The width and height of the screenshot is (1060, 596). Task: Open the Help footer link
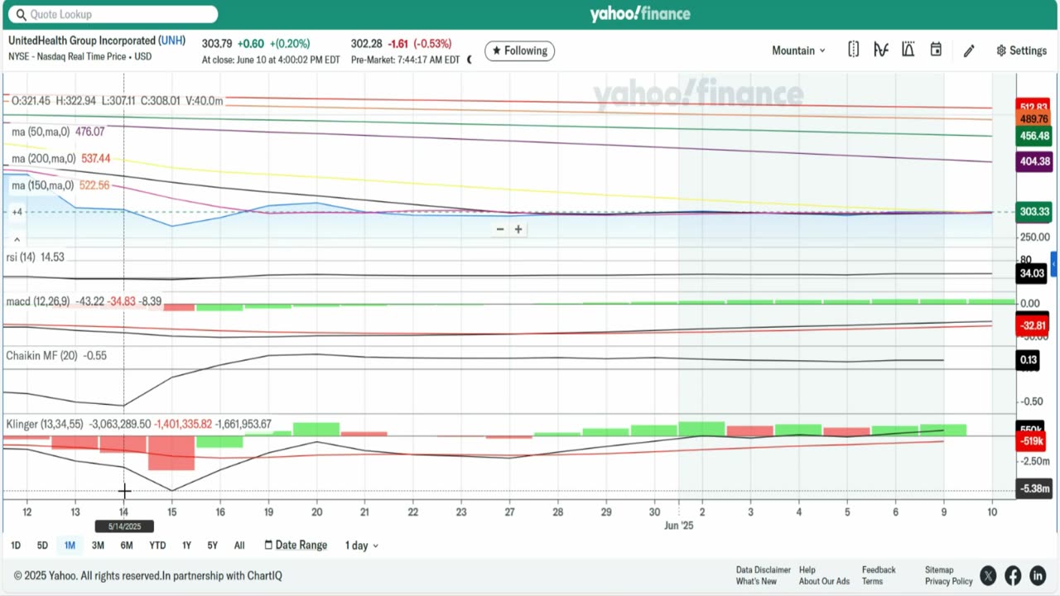[807, 570]
